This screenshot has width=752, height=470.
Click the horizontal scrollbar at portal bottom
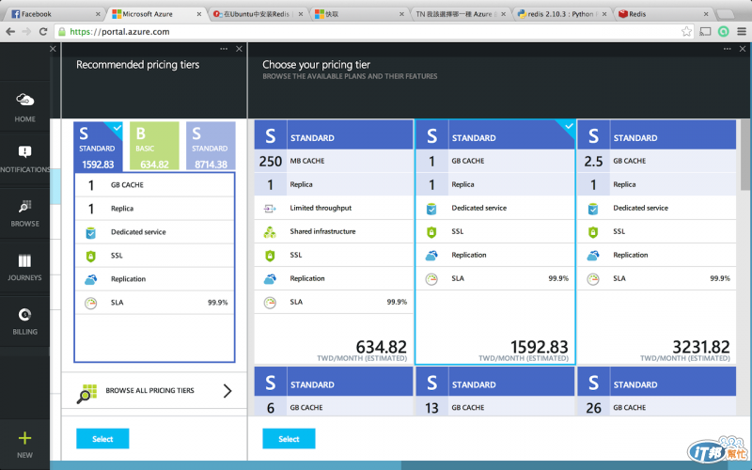(226, 465)
